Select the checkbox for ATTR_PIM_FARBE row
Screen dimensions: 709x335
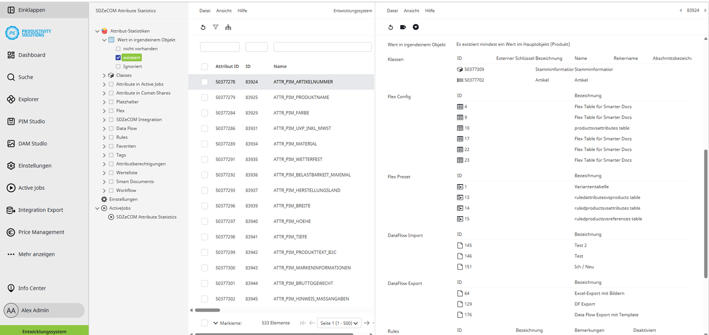coord(204,113)
